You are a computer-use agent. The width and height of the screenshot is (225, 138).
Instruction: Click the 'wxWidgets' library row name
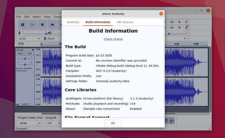[73, 99]
